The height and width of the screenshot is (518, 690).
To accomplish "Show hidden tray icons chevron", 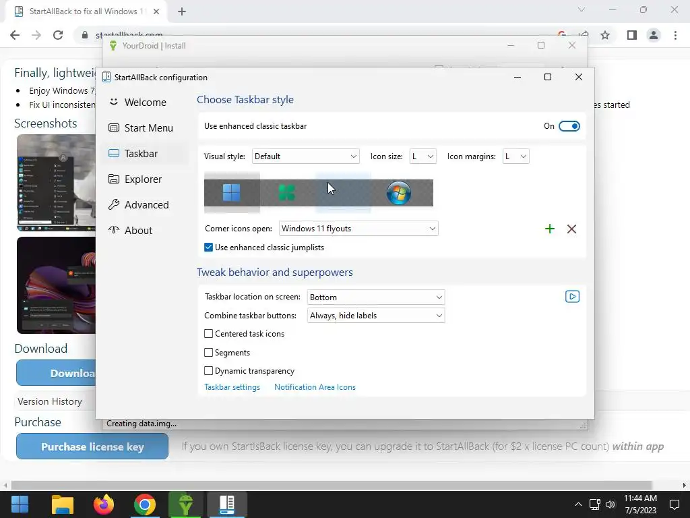I will pyautogui.click(x=578, y=505).
